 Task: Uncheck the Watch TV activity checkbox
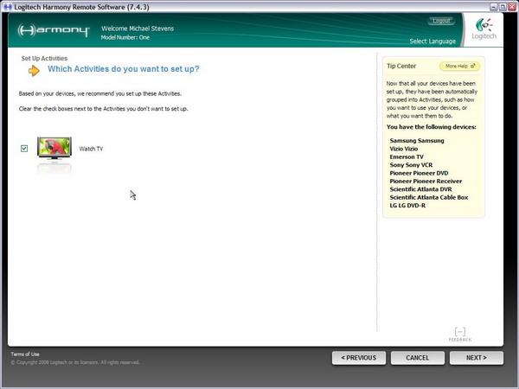[24, 149]
